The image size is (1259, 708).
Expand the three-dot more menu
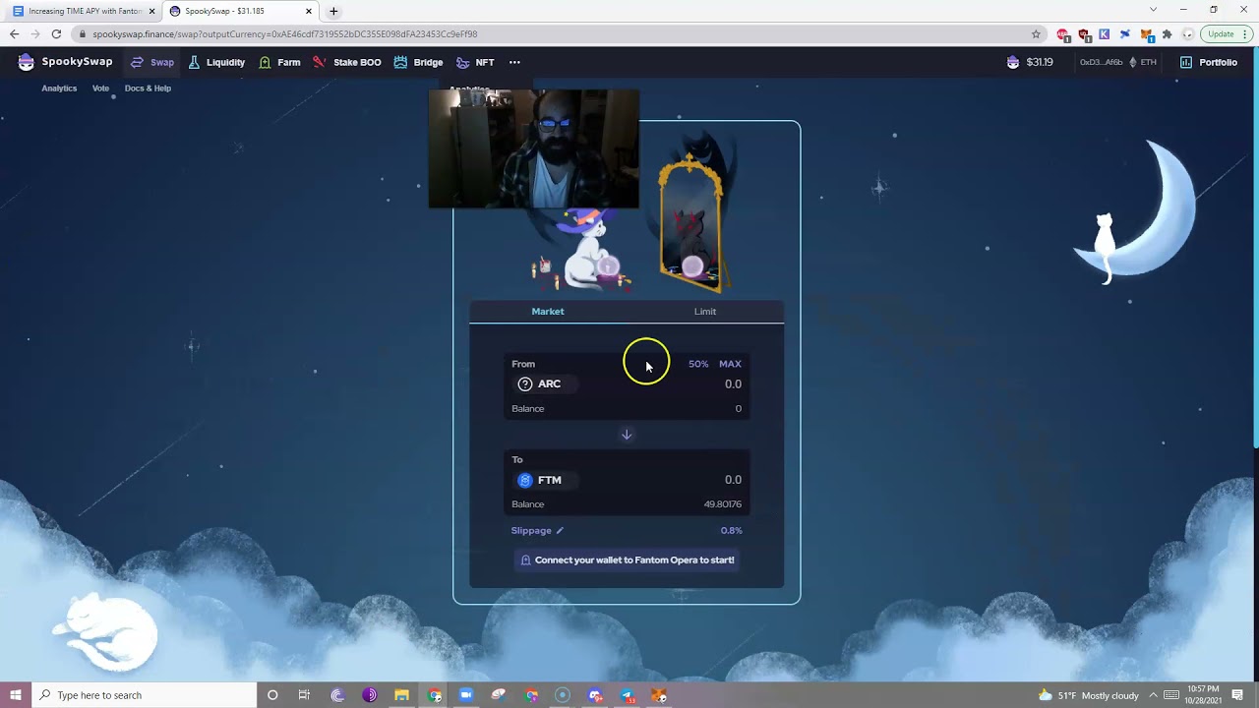click(514, 62)
